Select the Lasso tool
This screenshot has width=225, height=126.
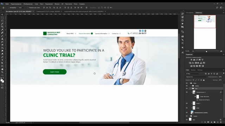pos(2,20)
